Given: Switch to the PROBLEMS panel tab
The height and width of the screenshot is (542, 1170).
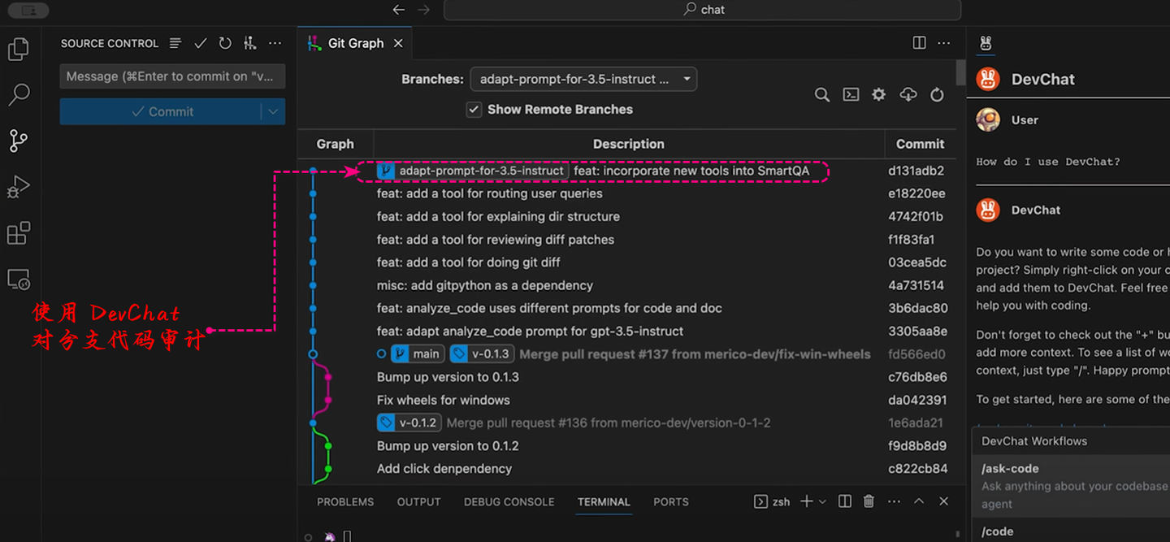Looking at the screenshot, I should click(x=345, y=502).
